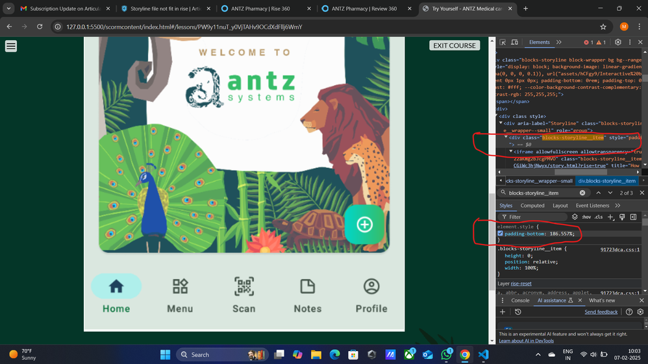
Task: Click the red error count badge
Action: pos(588,42)
